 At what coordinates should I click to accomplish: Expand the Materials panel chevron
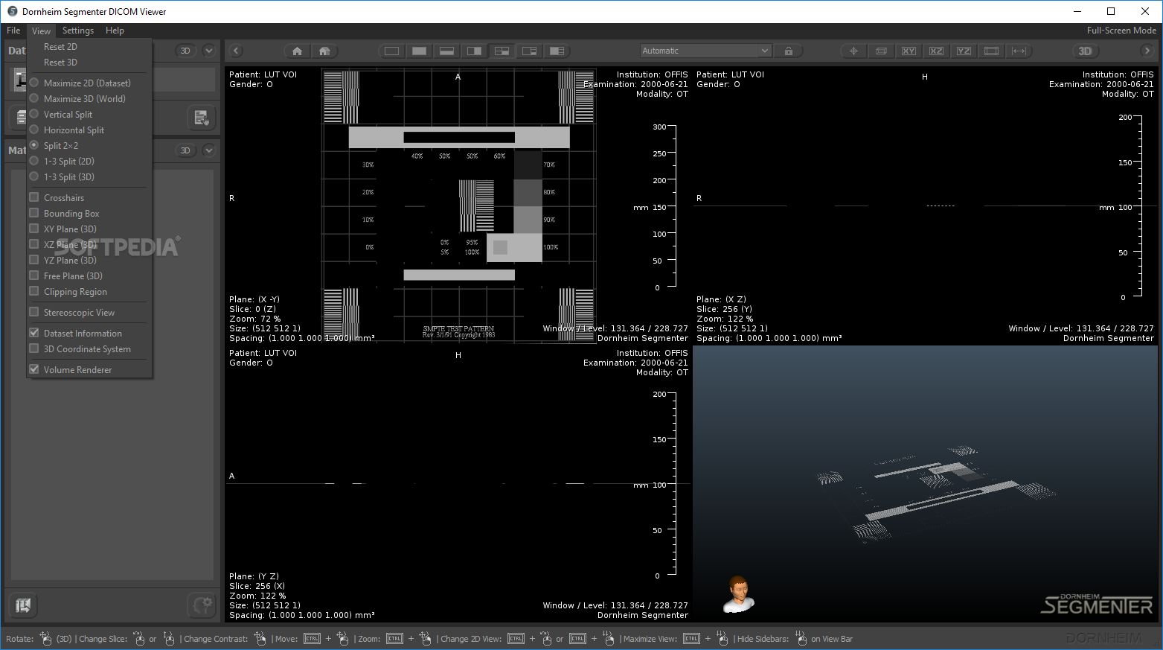[209, 150]
